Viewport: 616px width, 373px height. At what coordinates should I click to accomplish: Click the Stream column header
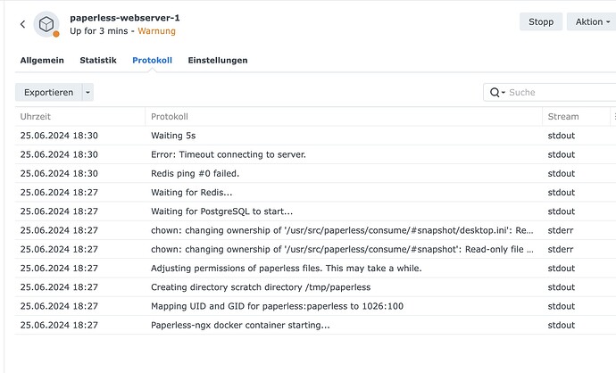pos(576,117)
